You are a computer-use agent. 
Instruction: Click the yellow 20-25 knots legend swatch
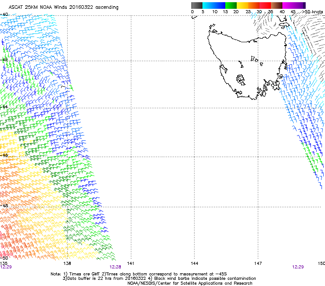coord(242,5)
